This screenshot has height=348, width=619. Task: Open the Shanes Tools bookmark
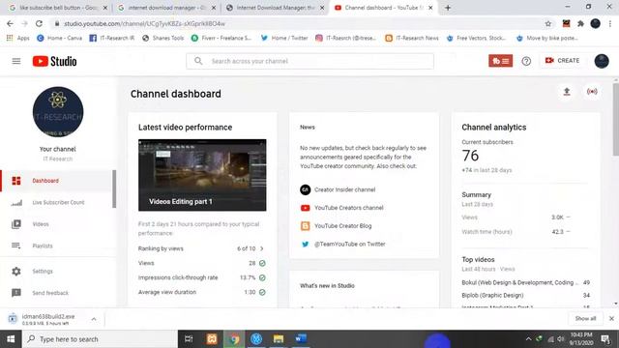(x=163, y=38)
